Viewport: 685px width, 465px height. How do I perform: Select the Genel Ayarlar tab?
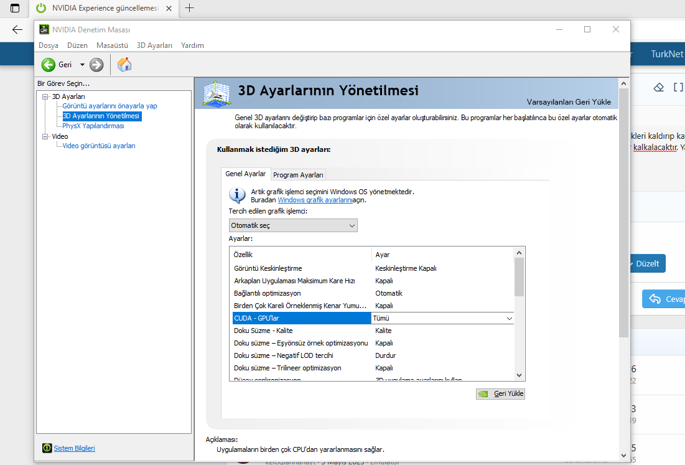tap(246, 174)
